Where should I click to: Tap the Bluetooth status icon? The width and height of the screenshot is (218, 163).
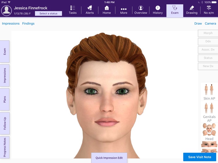click(202, 2)
